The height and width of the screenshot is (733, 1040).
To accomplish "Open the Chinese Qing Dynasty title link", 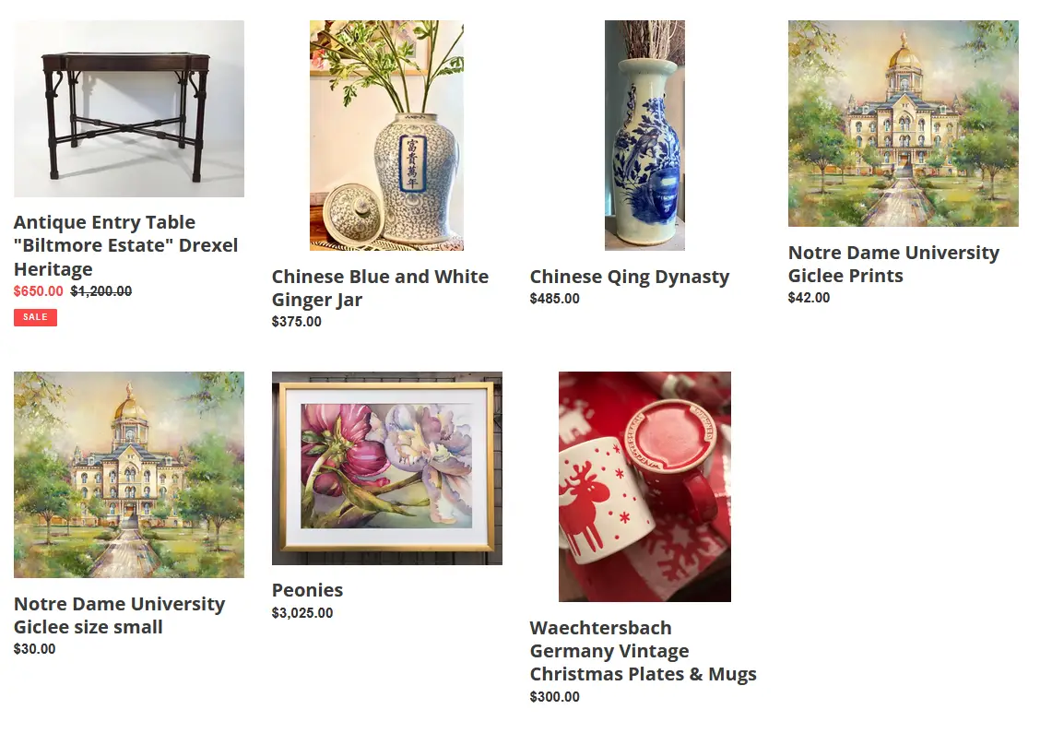I will [x=630, y=277].
